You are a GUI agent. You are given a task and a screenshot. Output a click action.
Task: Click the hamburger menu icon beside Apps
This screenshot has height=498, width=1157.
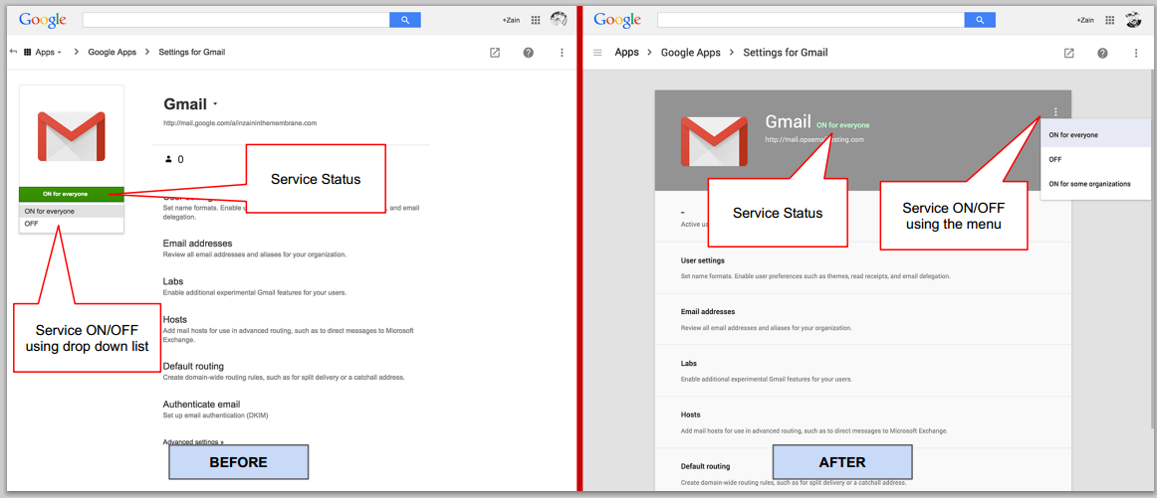coord(597,53)
